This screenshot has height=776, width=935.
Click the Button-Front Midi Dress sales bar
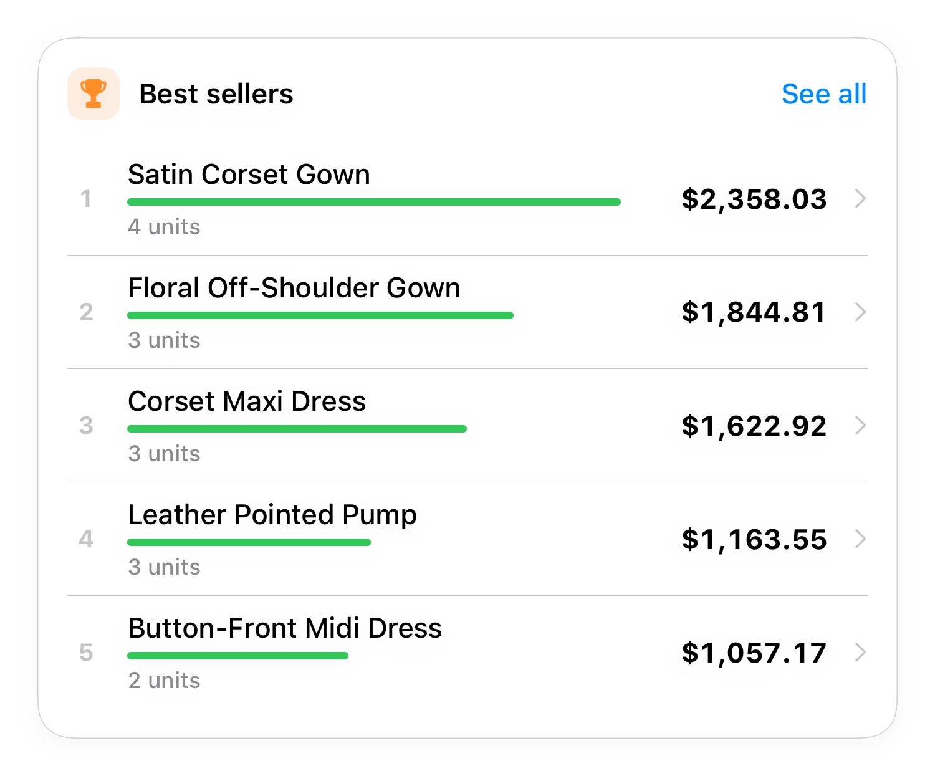point(237,656)
